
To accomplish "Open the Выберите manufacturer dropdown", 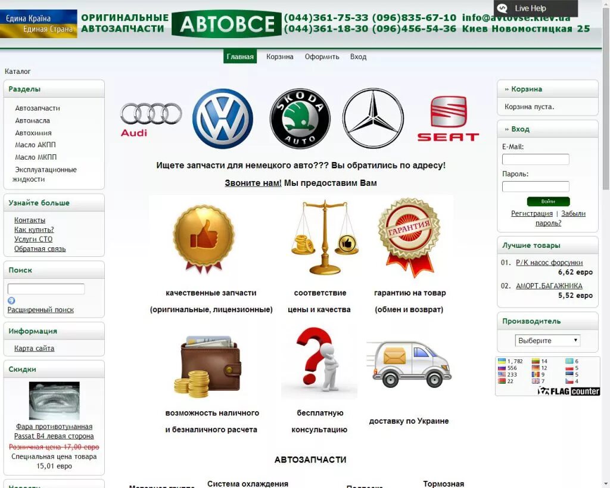I will [547, 340].
